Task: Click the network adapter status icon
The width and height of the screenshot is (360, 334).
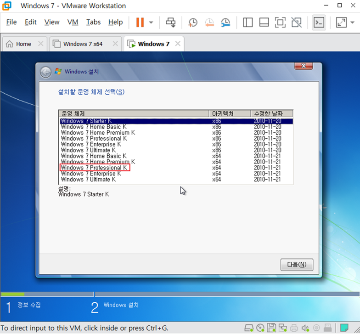Action: [x=283, y=328]
